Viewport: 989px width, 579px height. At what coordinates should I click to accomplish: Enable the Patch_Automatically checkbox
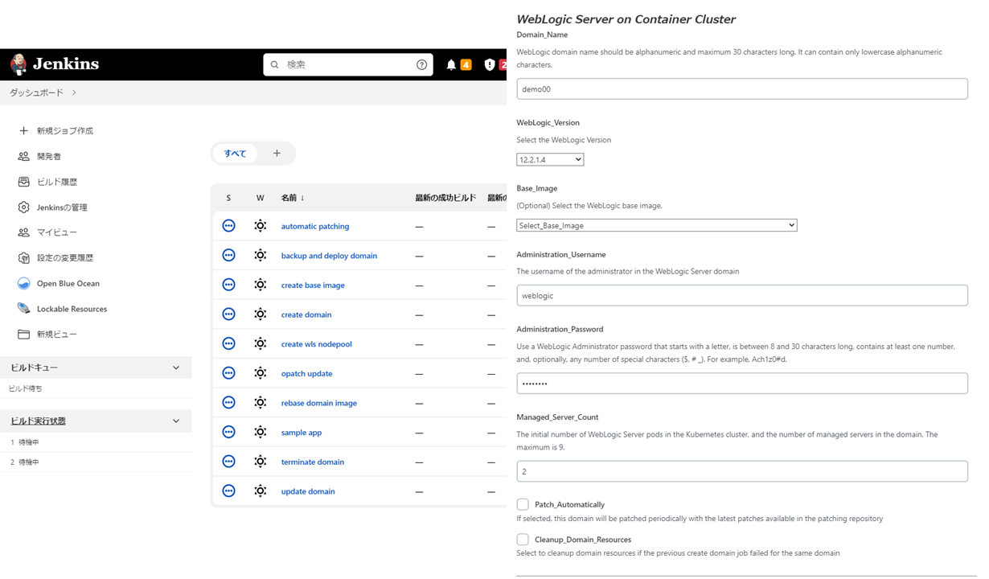(523, 504)
